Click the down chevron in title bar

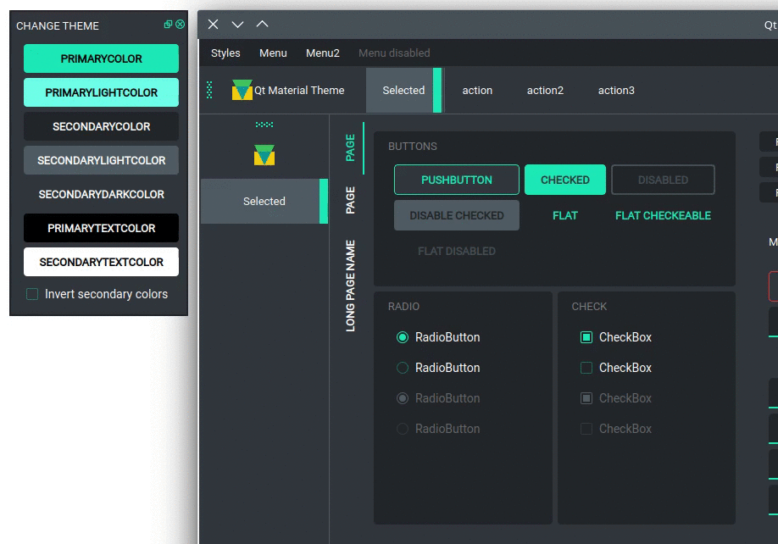point(237,25)
